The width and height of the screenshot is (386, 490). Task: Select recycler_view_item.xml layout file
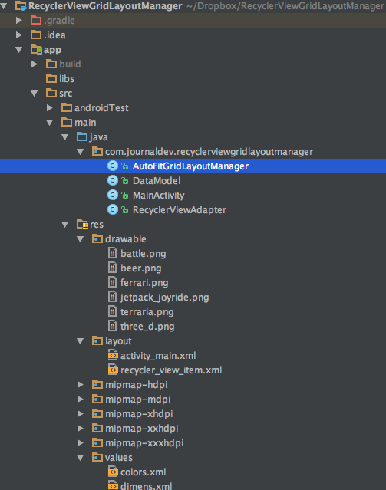[171, 370]
